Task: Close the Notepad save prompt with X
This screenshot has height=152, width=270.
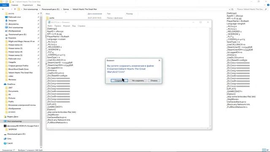Action: coord(159,60)
